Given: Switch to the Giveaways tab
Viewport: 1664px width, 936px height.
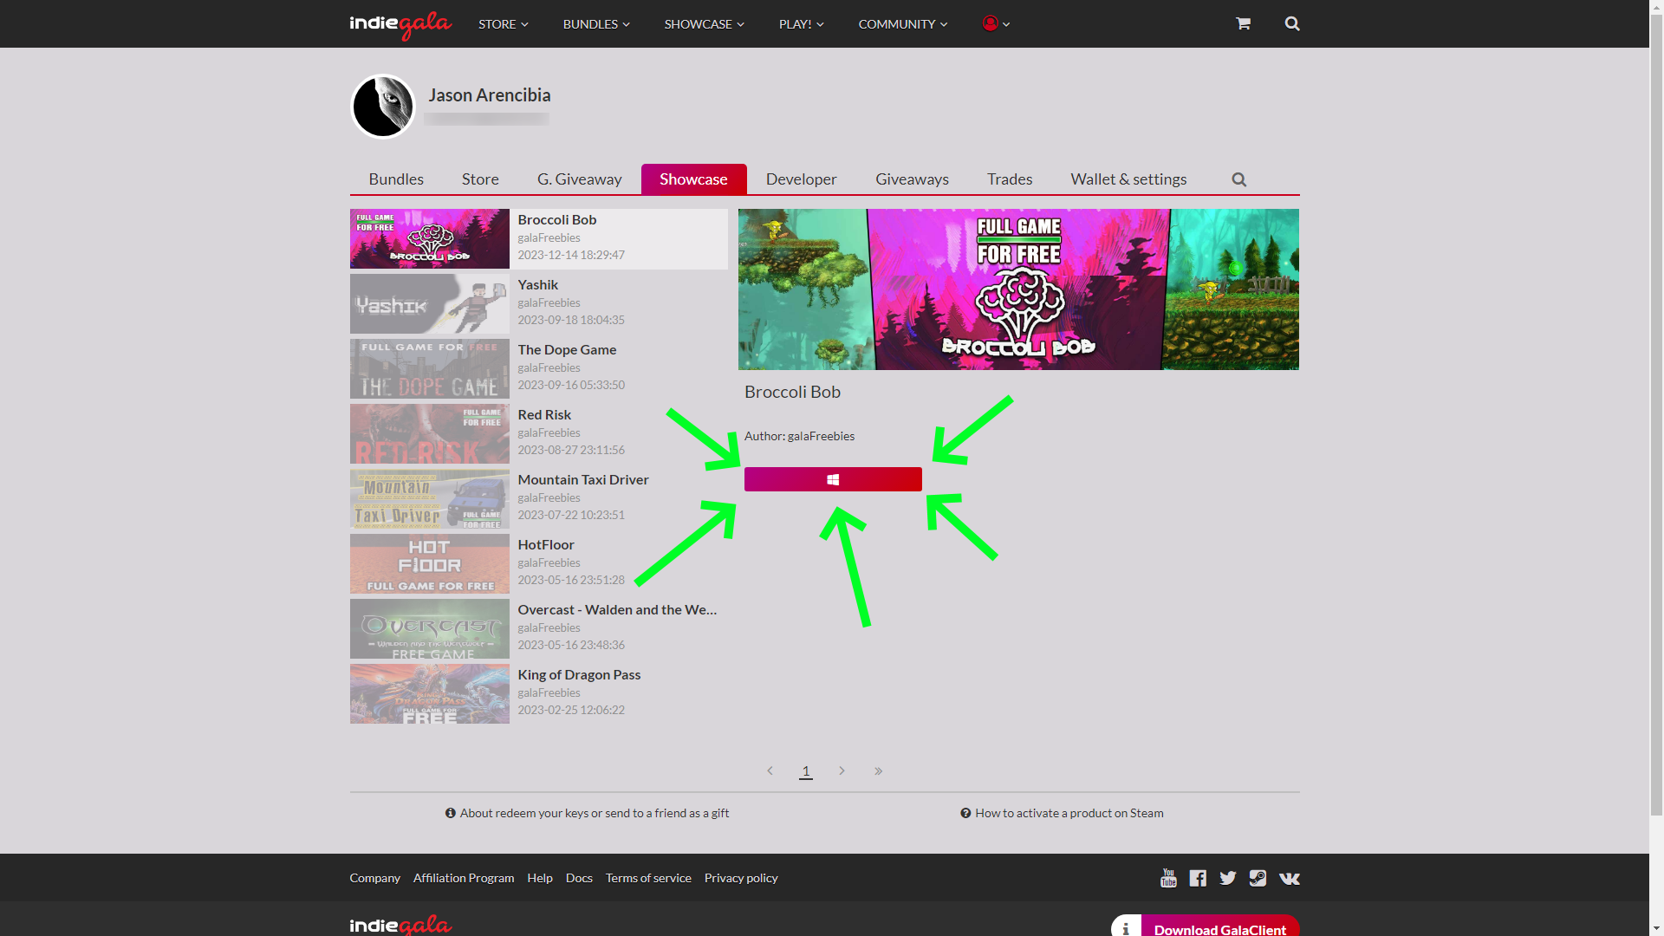Looking at the screenshot, I should 912,179.
